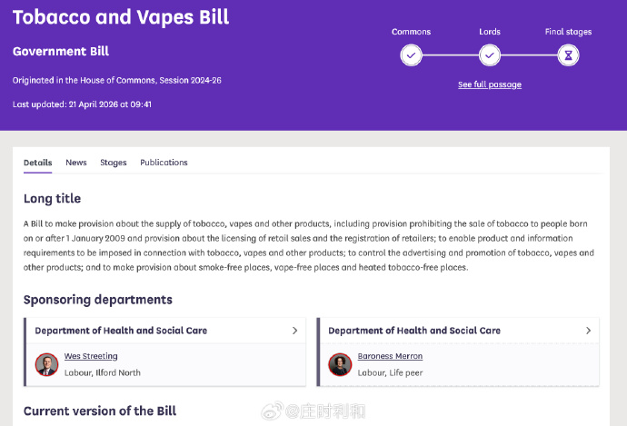627x426 pixels.
Task: Open the Publications tab
Action: [164, 163]
